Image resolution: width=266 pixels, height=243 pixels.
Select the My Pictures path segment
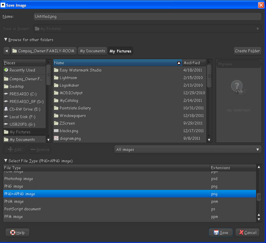point(121,51)
